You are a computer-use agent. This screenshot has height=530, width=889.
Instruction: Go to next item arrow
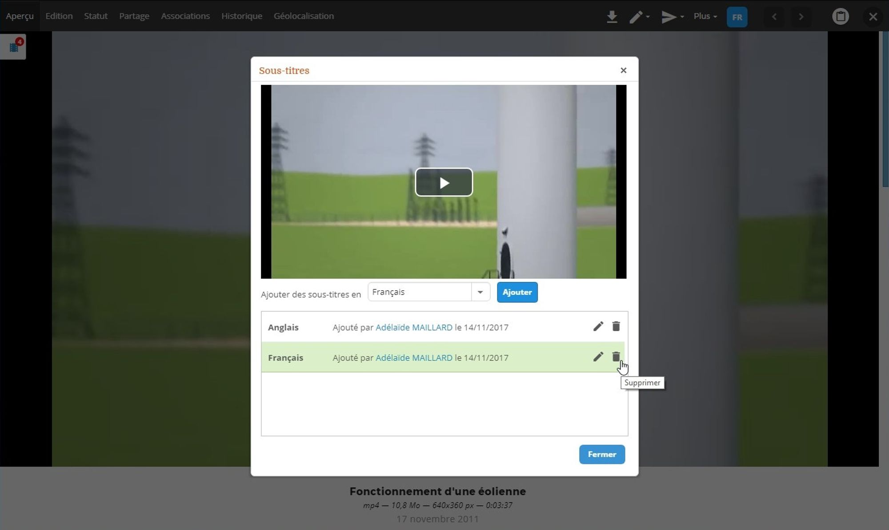point(801,17)
